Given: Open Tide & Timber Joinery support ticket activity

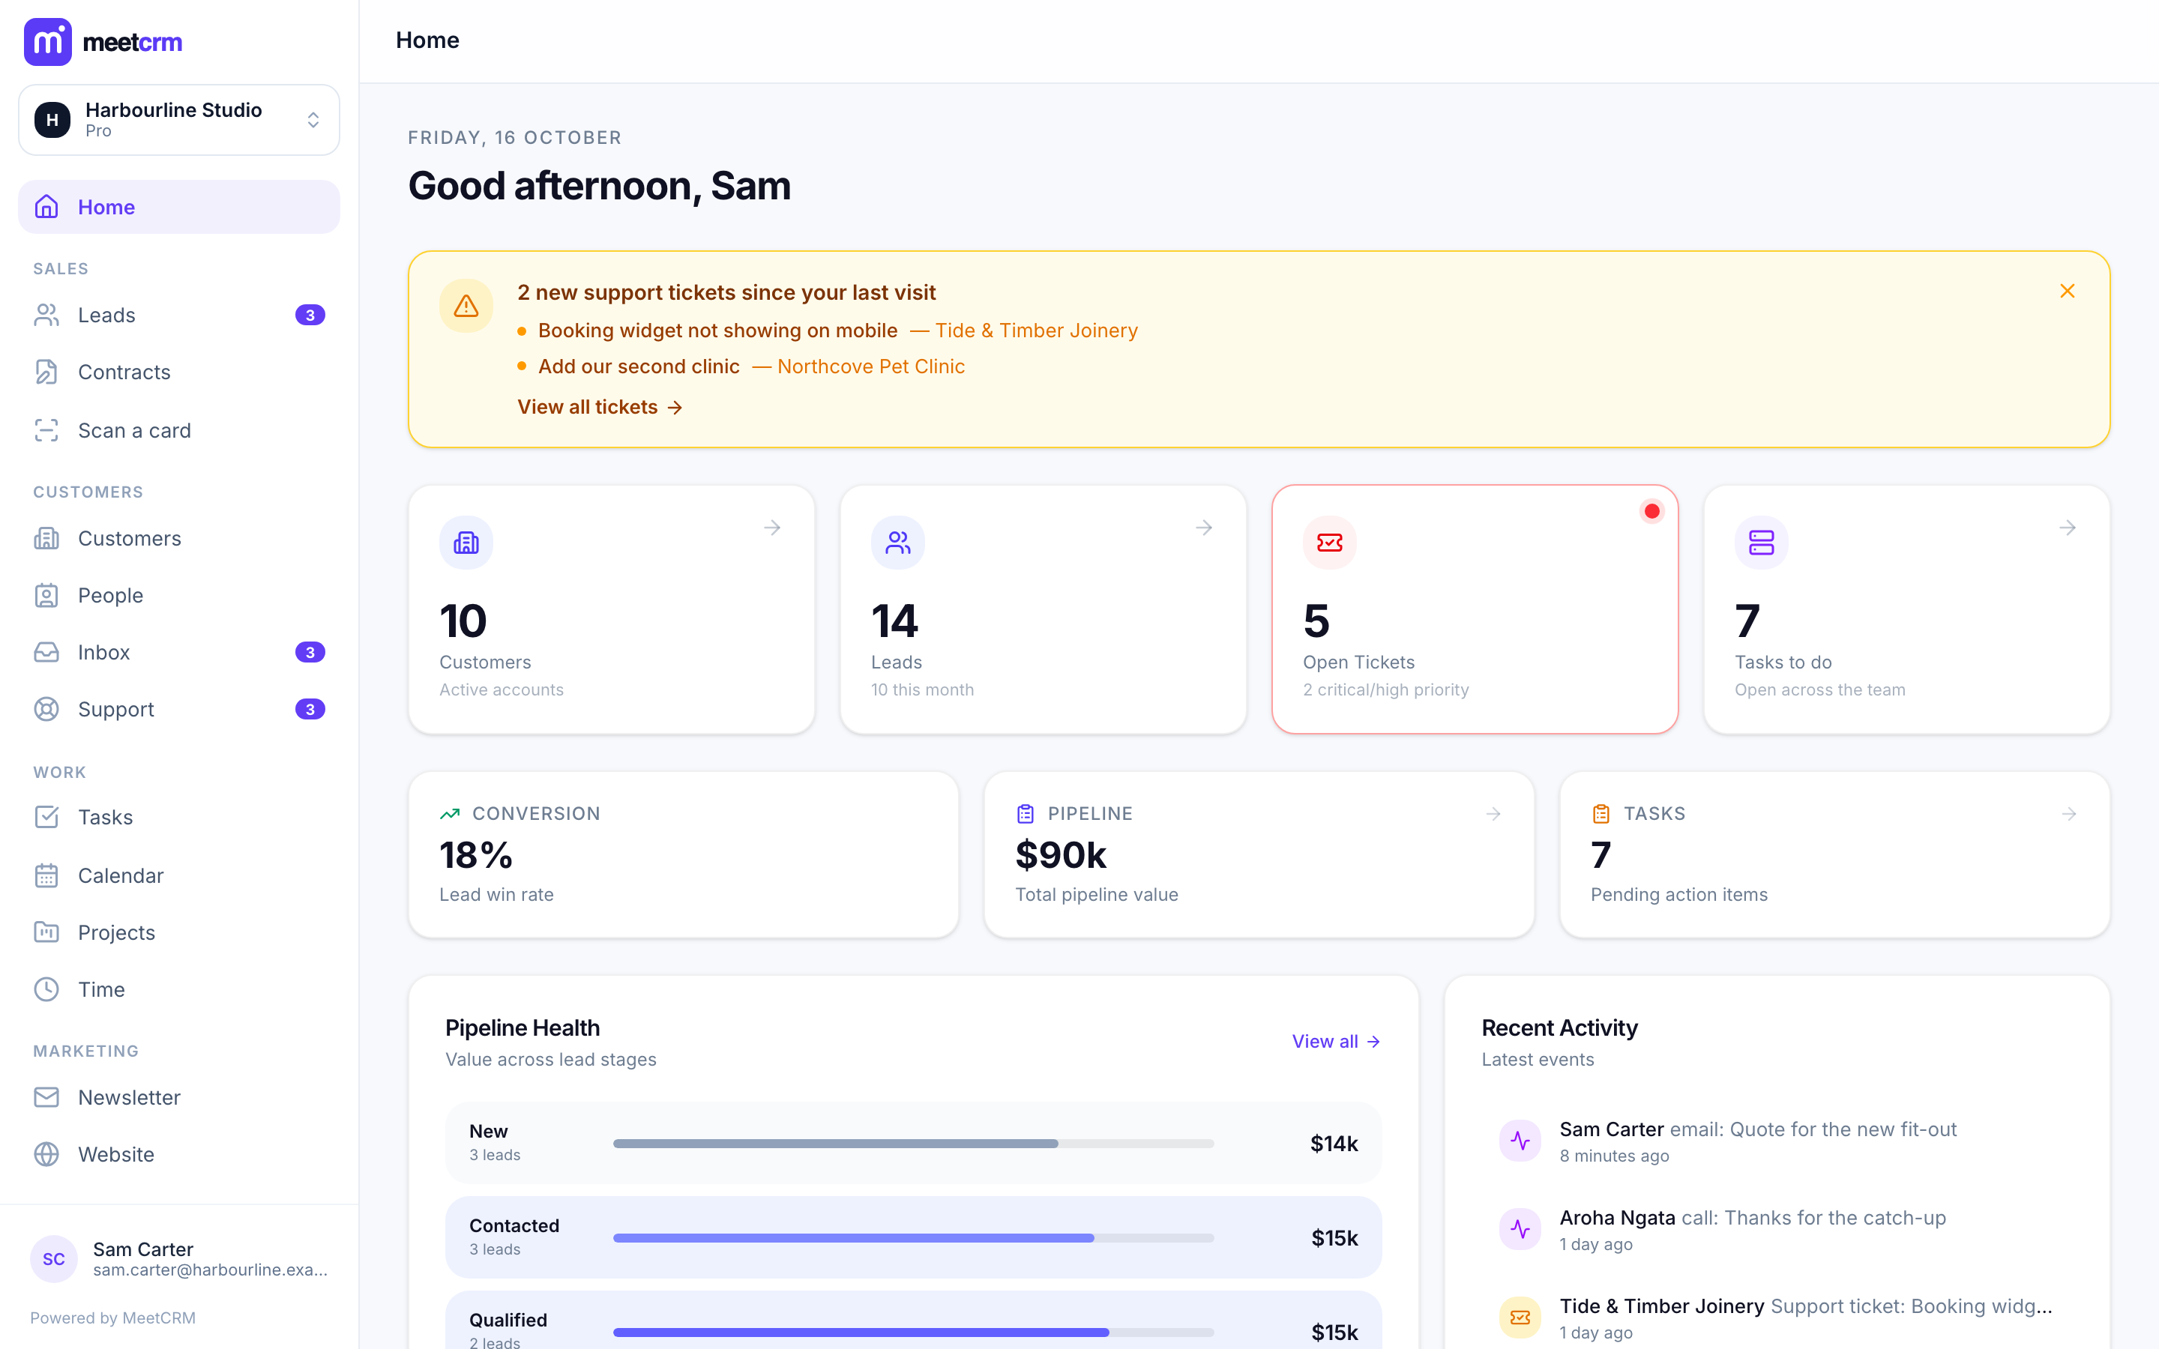Looking at the screenshot, I should tap(1776, 1318).
